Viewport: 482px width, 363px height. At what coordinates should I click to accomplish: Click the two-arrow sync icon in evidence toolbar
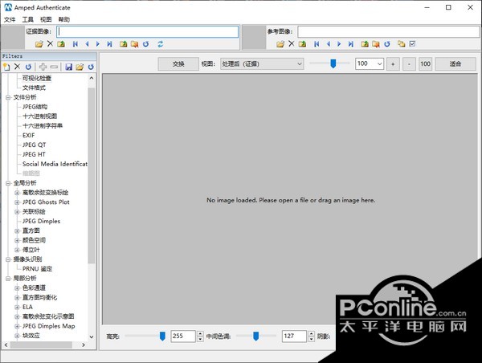tap(161, 44)
